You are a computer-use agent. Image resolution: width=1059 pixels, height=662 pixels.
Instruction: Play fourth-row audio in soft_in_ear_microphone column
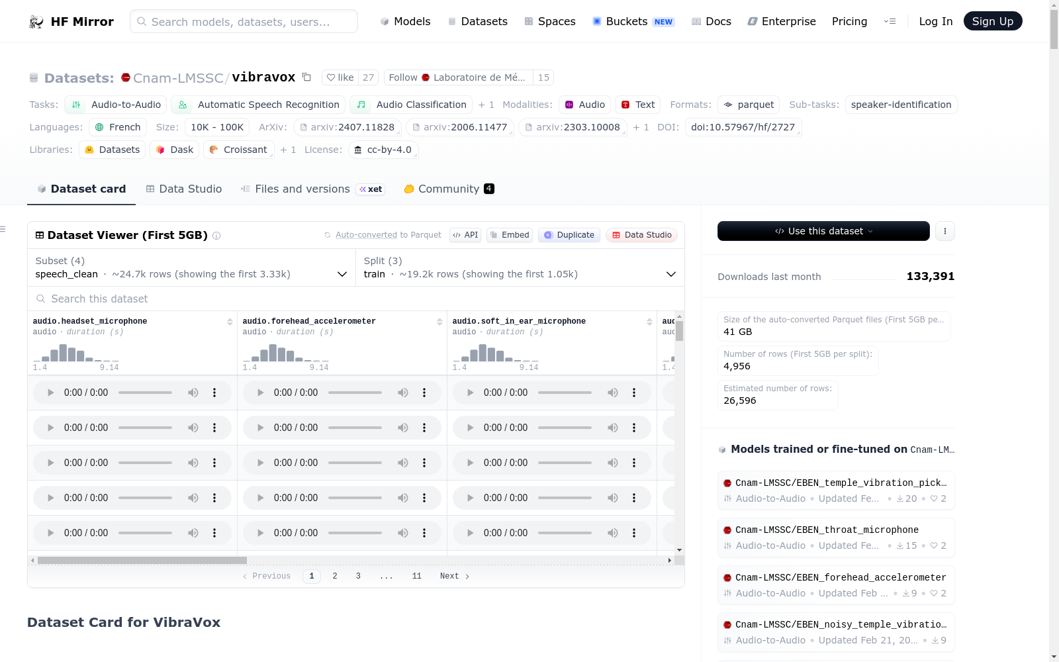[x=470, y=498]
